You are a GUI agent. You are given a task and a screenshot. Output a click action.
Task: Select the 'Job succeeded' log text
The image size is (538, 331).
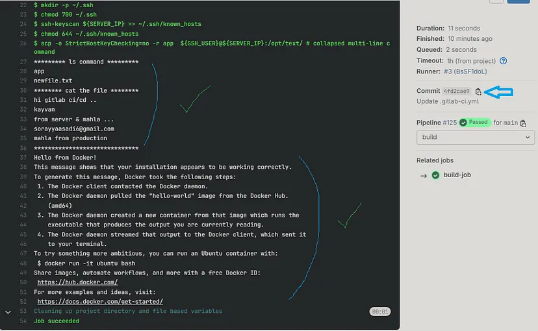click(57, 321)
